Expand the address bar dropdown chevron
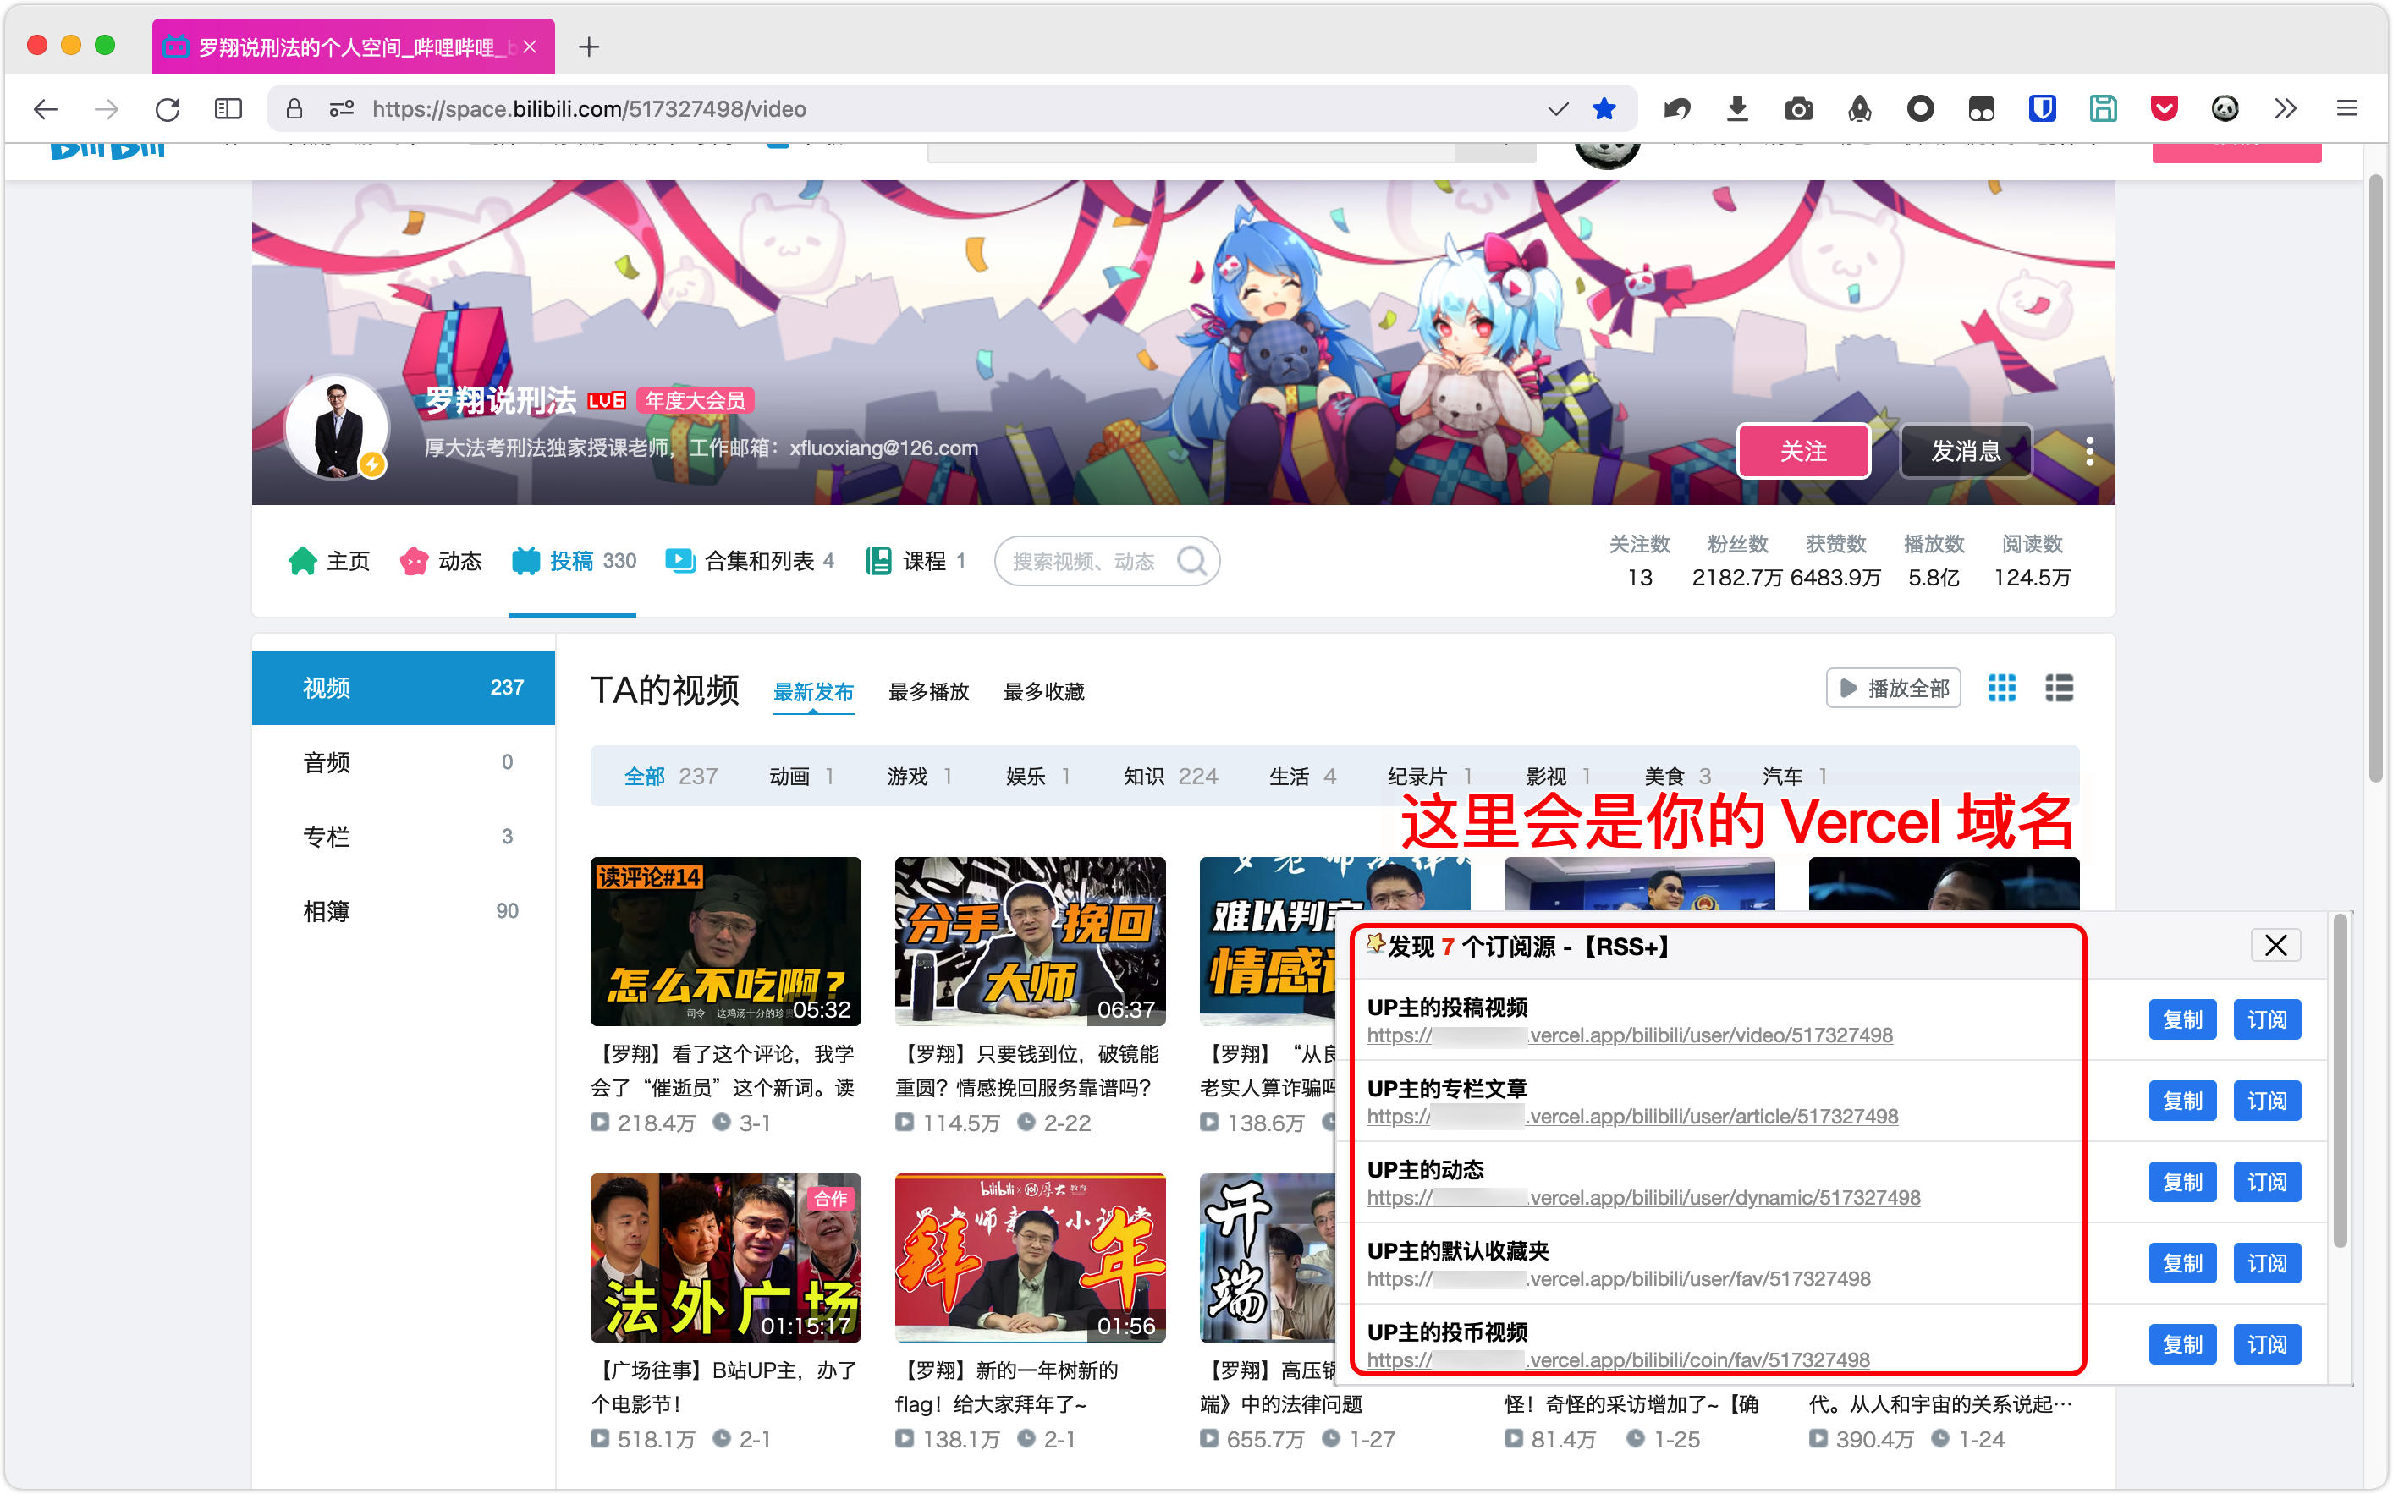The height and width of the screenshot is (1494, 2393). 1557,108
